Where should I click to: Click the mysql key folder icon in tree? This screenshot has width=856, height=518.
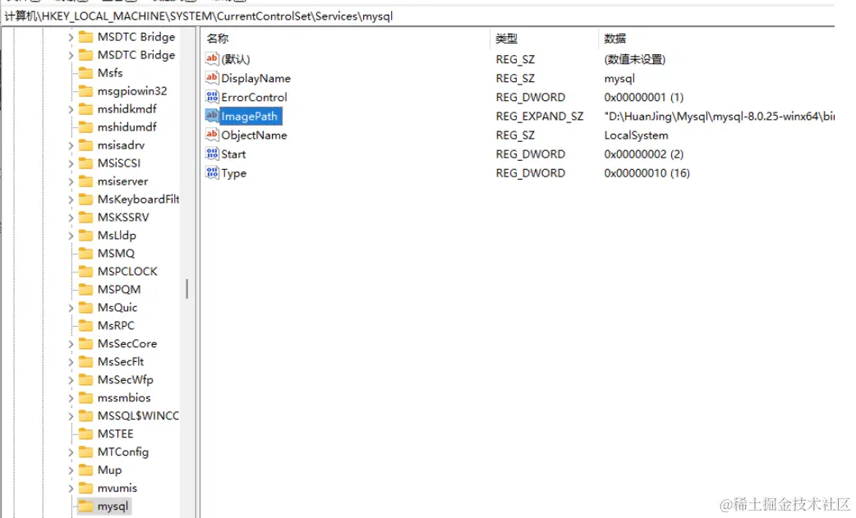[x=85, y=506]
